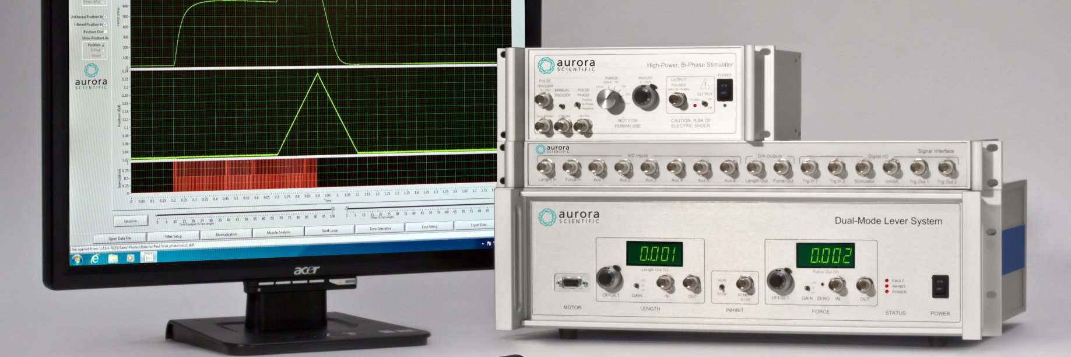Open the File Explorer folder taskbar icon
1071x357 pixels.
click(113, 258)
